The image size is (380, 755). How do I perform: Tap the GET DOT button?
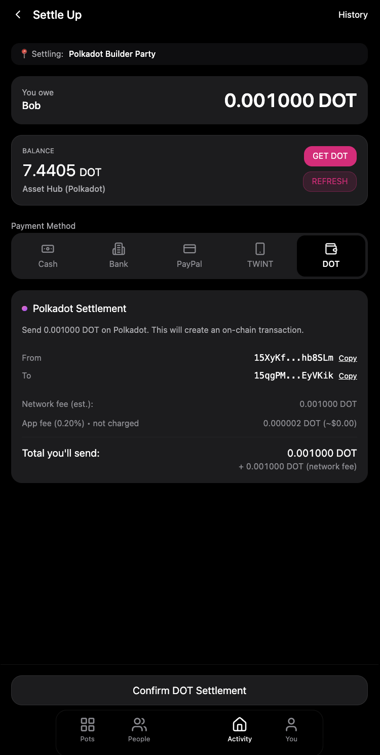click(330, 156)
